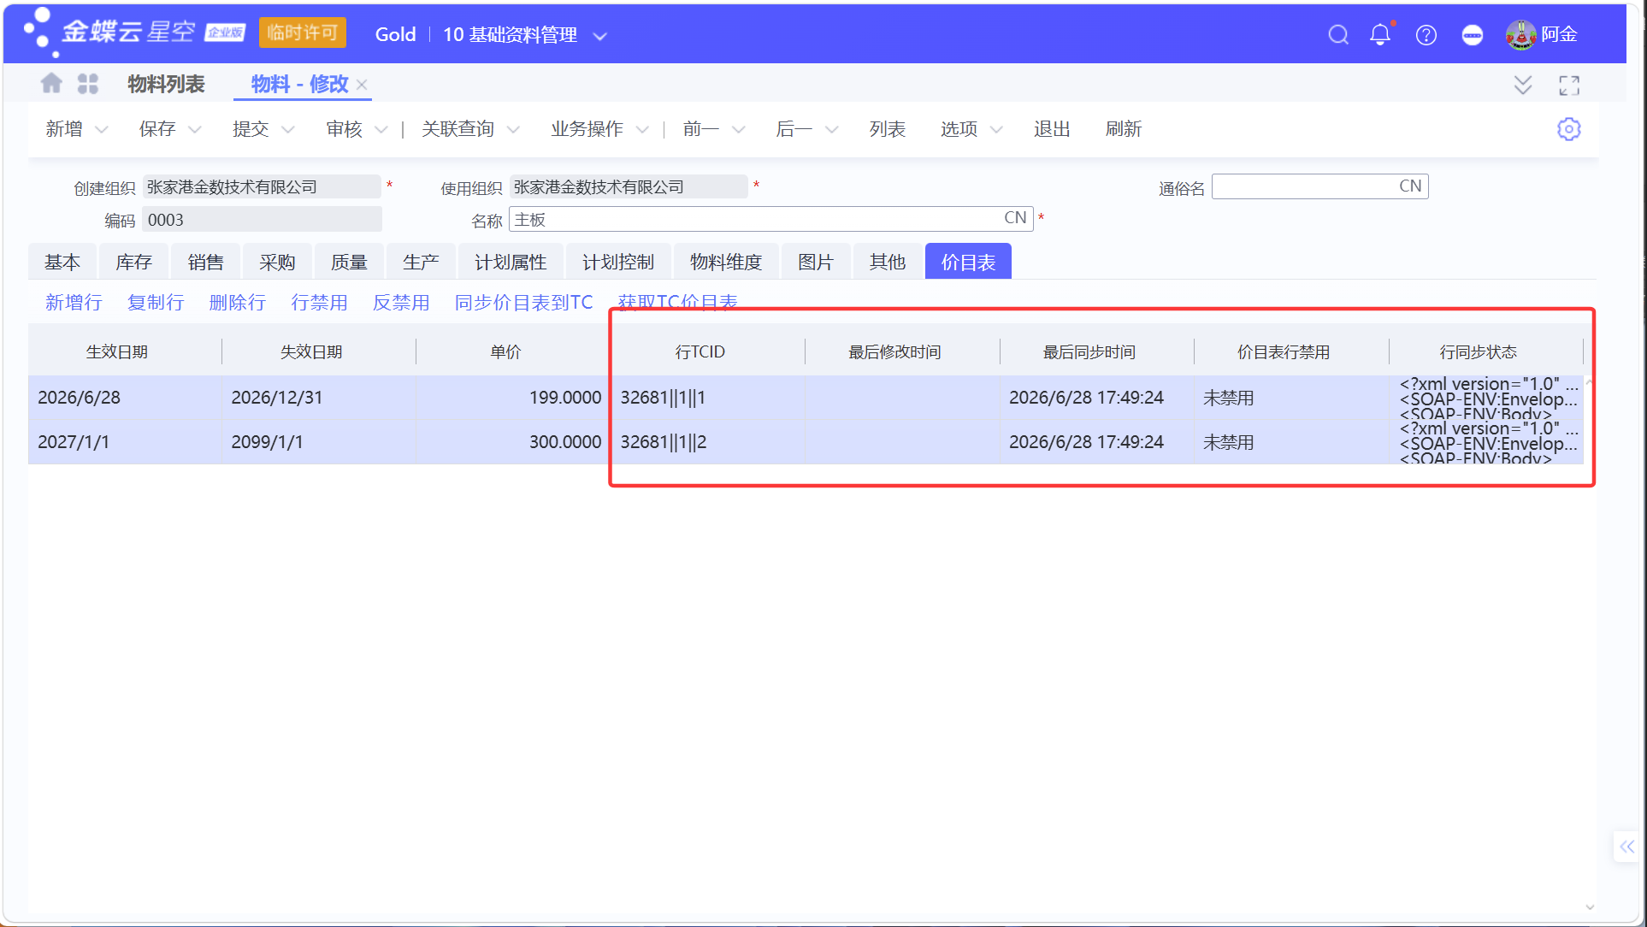
Task: Click the CN language button in 名称 field
Action: tap(1015, 218)
